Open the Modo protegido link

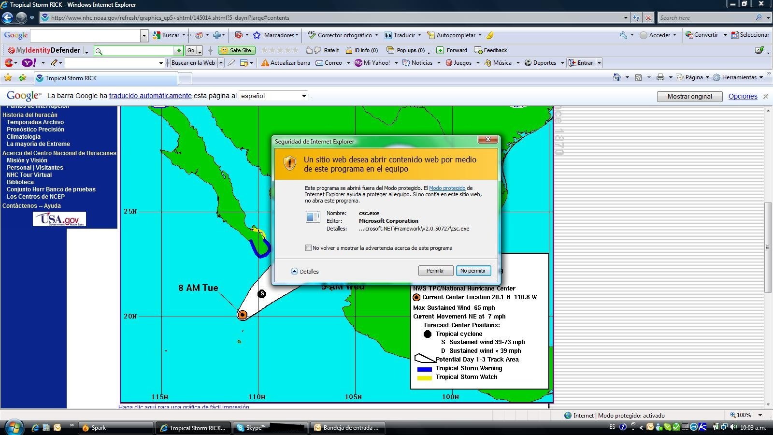pyautogui.click(x=447, y=188)
